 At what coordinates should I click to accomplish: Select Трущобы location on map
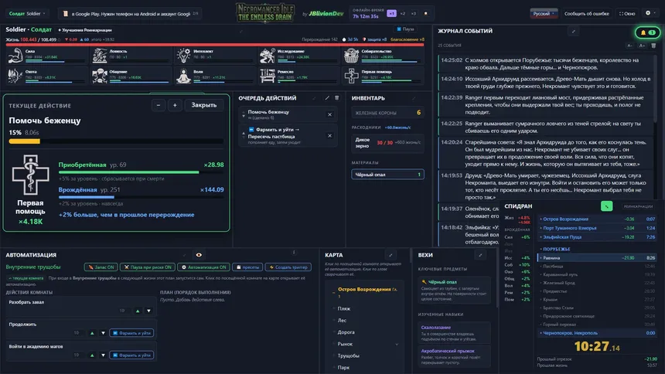pos(348,355)
